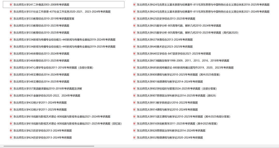This screenshot has height=148, width=279.
Task: Select file 815语文课程与教学论2010-2025 真题
Action: pos(184,116)
